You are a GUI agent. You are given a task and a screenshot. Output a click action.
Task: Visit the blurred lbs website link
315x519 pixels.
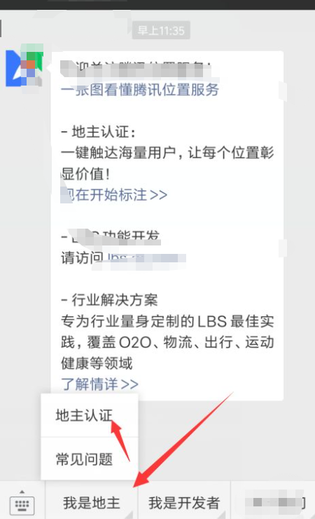pos(146,258)
